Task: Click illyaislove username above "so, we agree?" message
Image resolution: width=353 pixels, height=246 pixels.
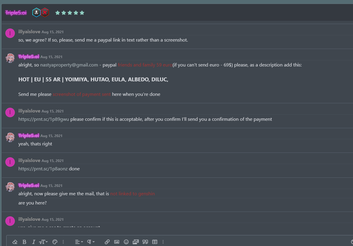Action: [29, 32]
